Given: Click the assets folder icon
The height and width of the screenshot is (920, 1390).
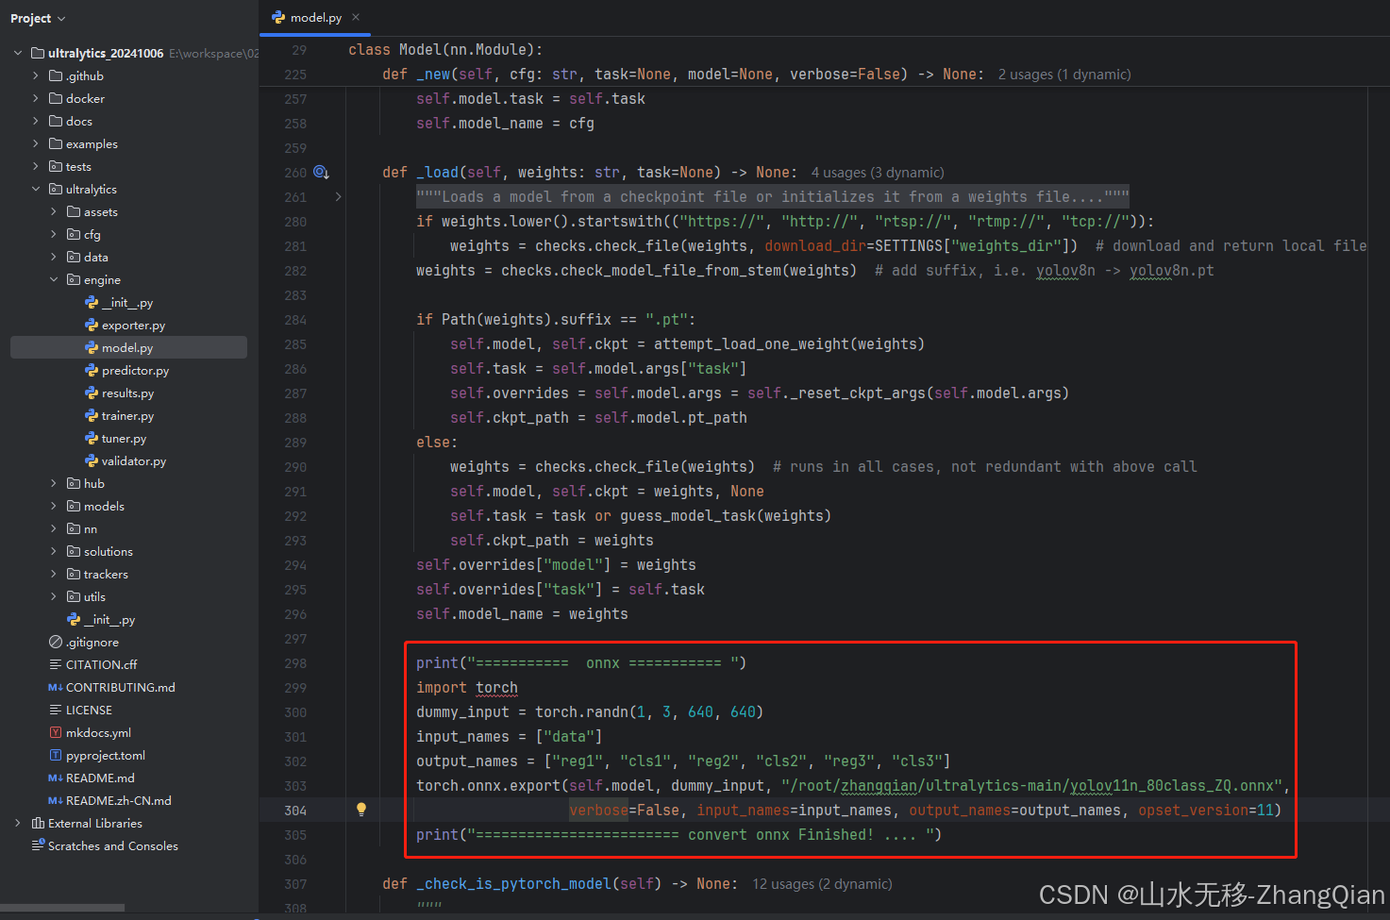Looking at the screenshot, I should 74,211.
